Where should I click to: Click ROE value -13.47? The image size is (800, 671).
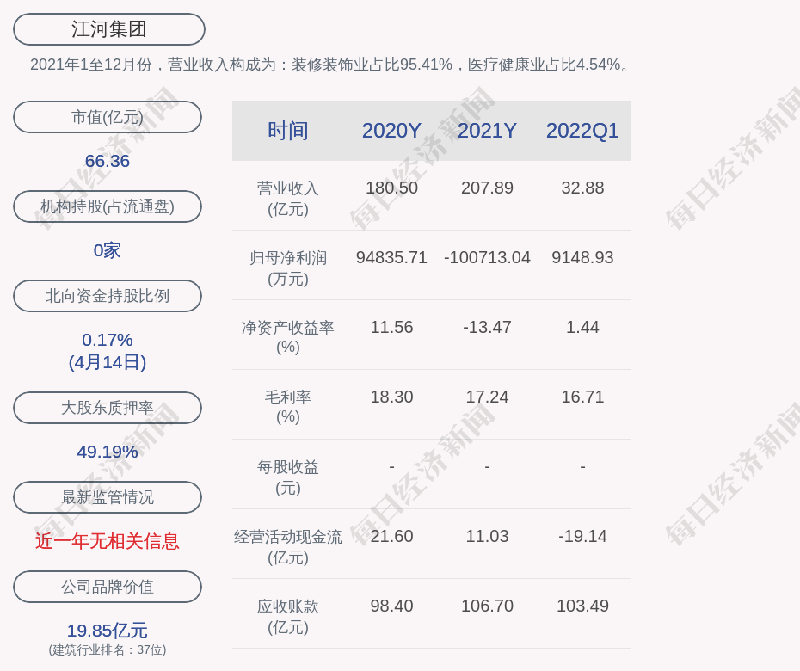click(x=487, y=327)
